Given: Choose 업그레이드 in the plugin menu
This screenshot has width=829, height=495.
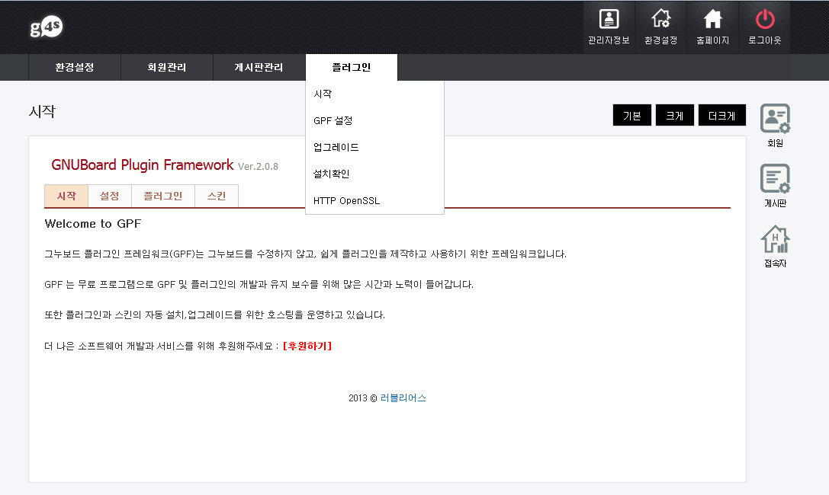Looking at the screenshot, I should click(336, 148).
